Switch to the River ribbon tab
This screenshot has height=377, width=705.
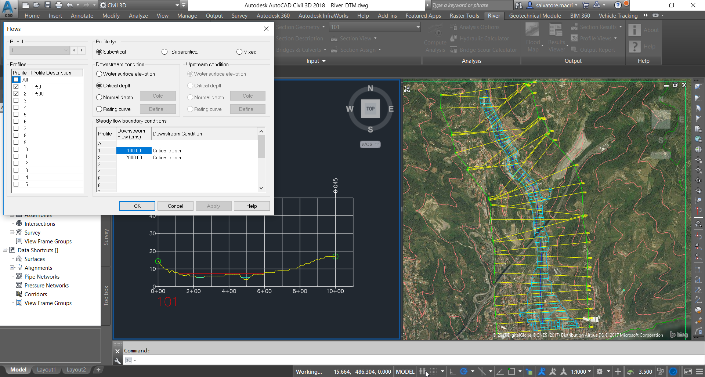tap(494, 15)
